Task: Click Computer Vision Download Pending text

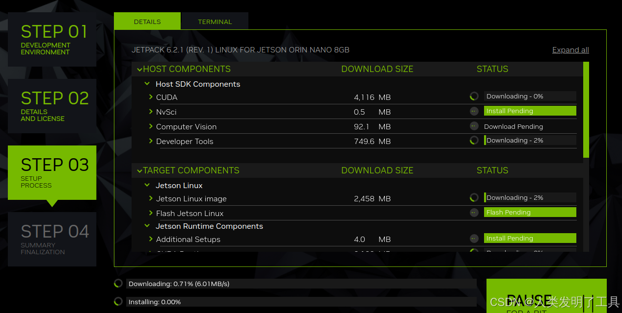Action: pyautogui.click(x=514, y=126)
